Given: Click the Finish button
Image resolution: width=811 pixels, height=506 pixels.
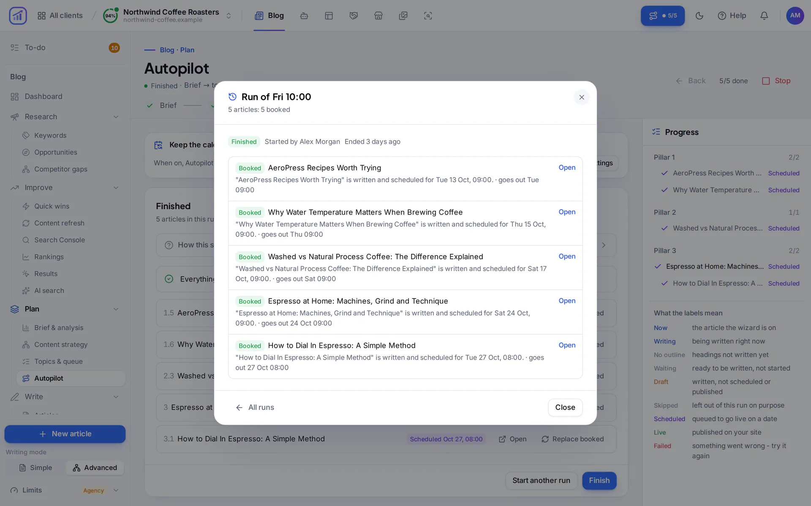Looking at the screenshot, I should point(599,481).
